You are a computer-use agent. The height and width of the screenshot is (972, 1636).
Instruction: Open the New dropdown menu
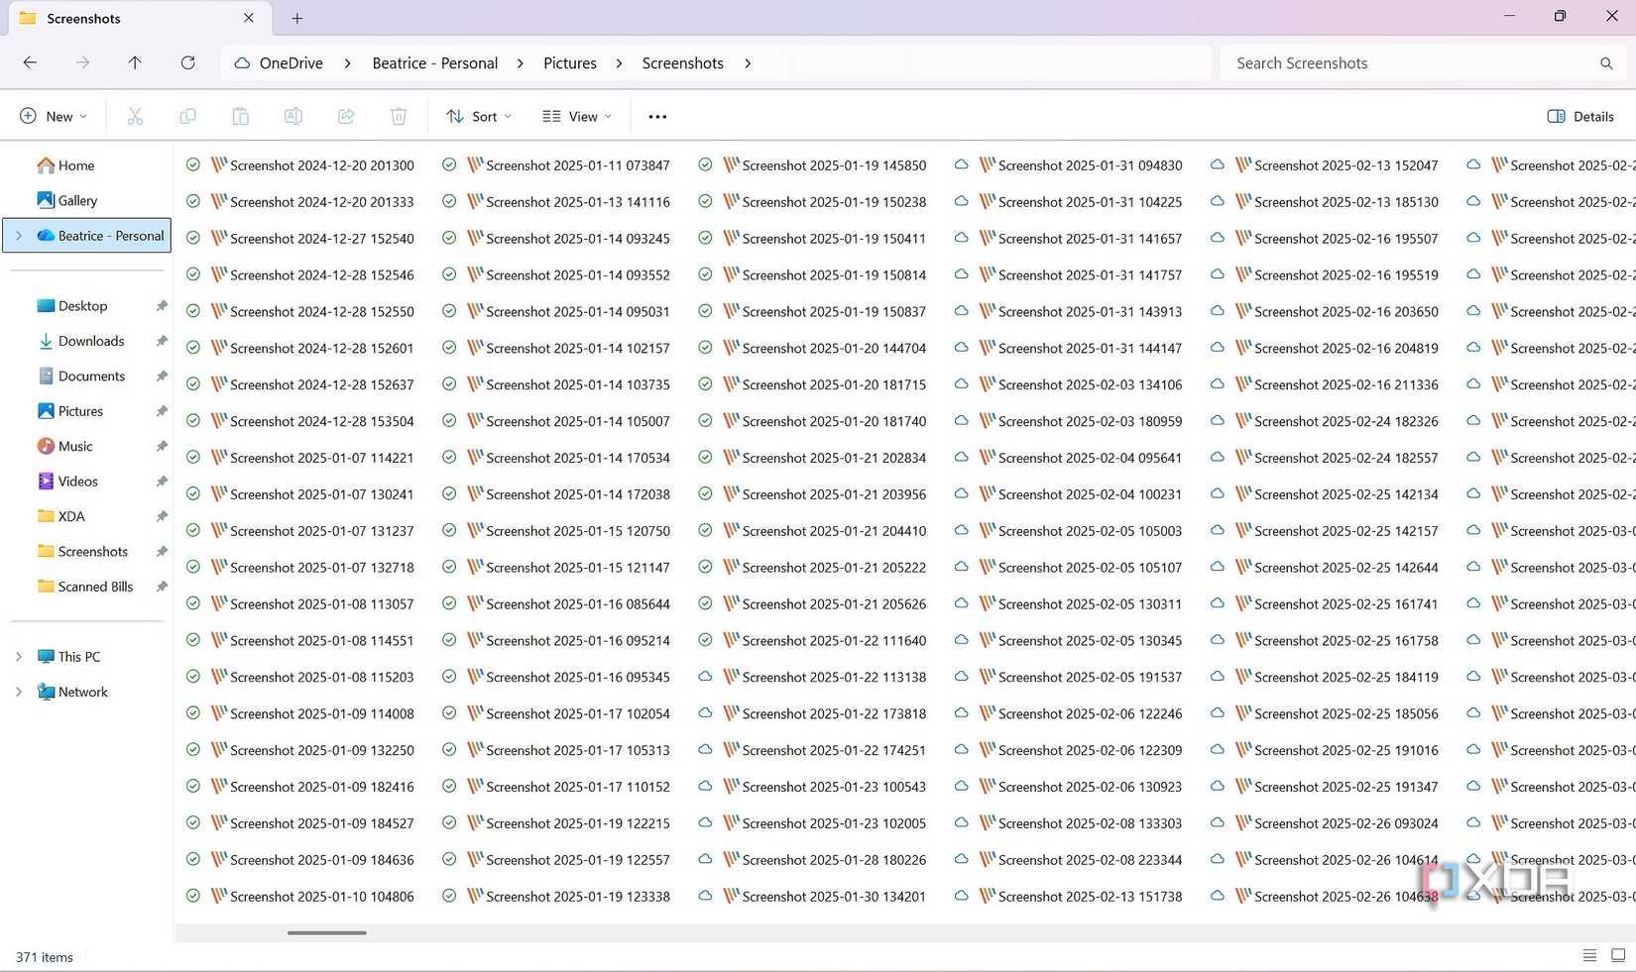coord(54,116)
